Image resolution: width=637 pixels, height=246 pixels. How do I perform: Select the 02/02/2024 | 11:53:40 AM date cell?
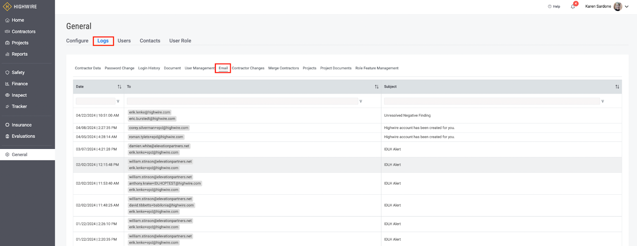pyautogui.click(x=98, y=184)
